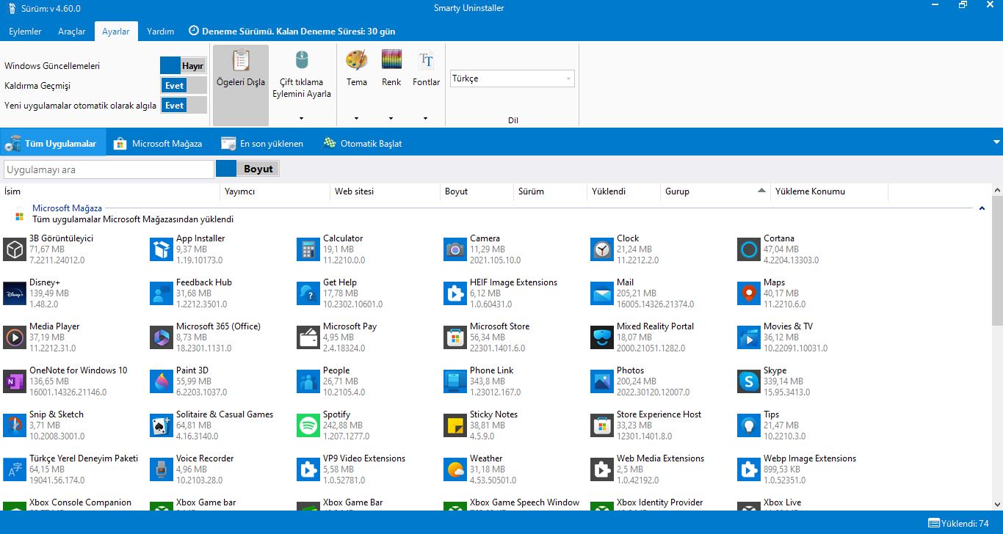
Task: Select the Weather app icon
Action: point(455,469)
